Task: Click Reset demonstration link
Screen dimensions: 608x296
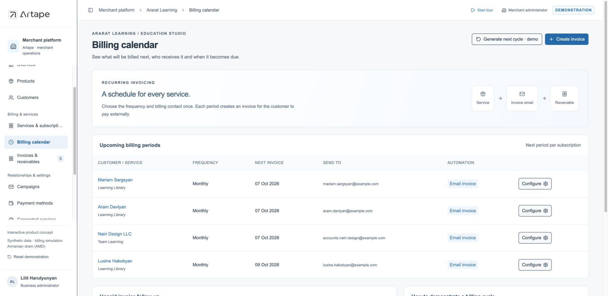Action: pyautogui.click(x=28, y=257)
